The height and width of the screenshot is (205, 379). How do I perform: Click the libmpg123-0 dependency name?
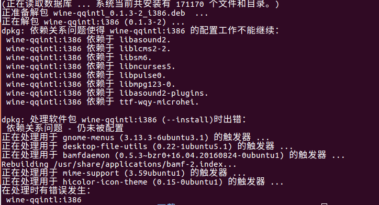pos(146,84)
